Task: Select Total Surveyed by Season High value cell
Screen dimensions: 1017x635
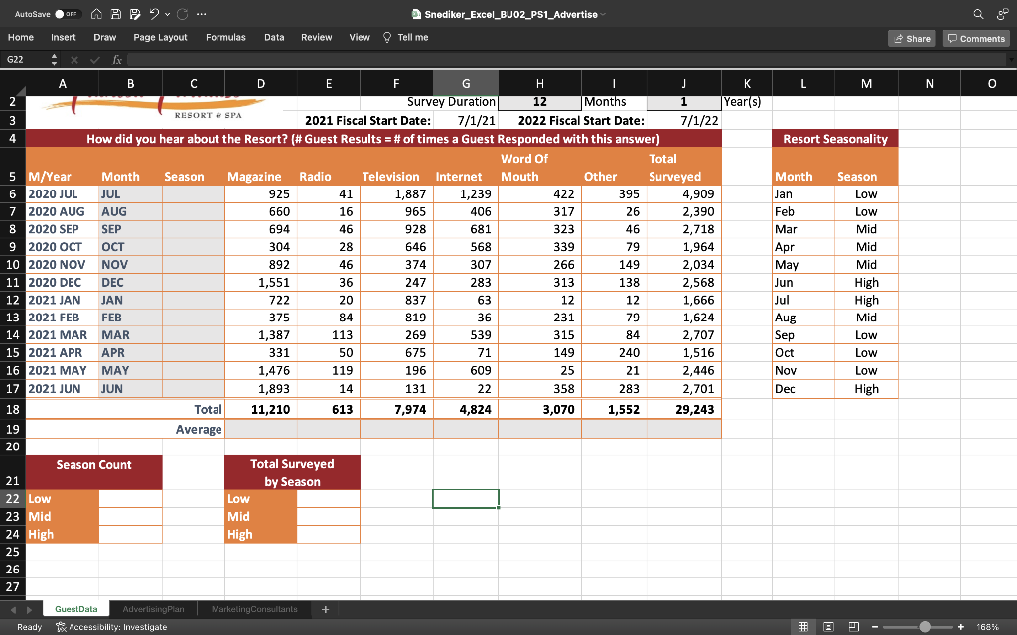Action: tap(328, 535)
